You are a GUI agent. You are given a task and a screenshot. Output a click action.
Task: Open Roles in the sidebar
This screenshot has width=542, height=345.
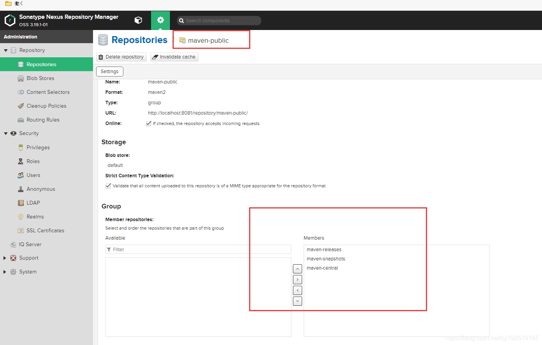(47, 161)
